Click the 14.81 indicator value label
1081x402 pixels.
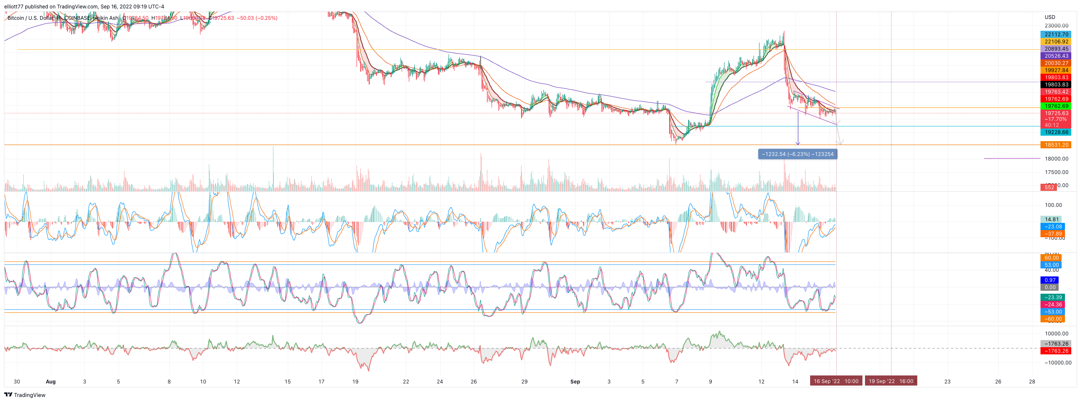(1051, 220)
